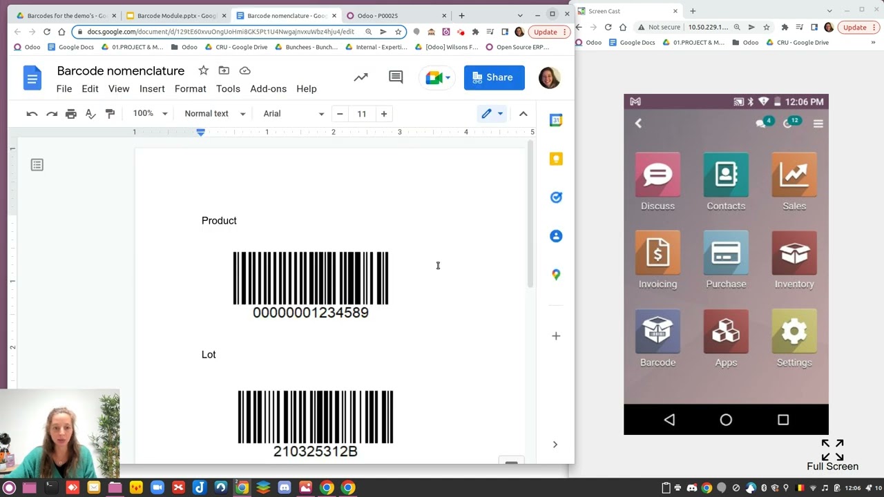Collapse the Docs menus with up chevron
Screen dimensions: 884x497
pyautogui.click(x=523, y=114)
